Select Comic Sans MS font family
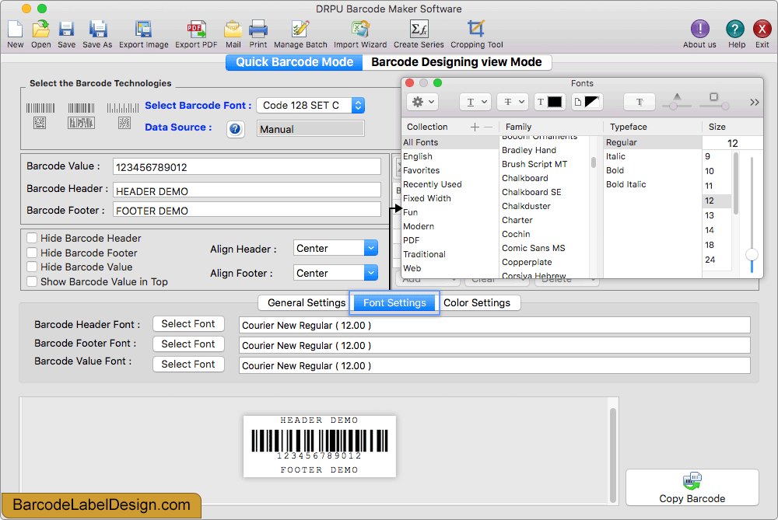The height and width of the screenshot is (520, 778). (x=533, y=249)
